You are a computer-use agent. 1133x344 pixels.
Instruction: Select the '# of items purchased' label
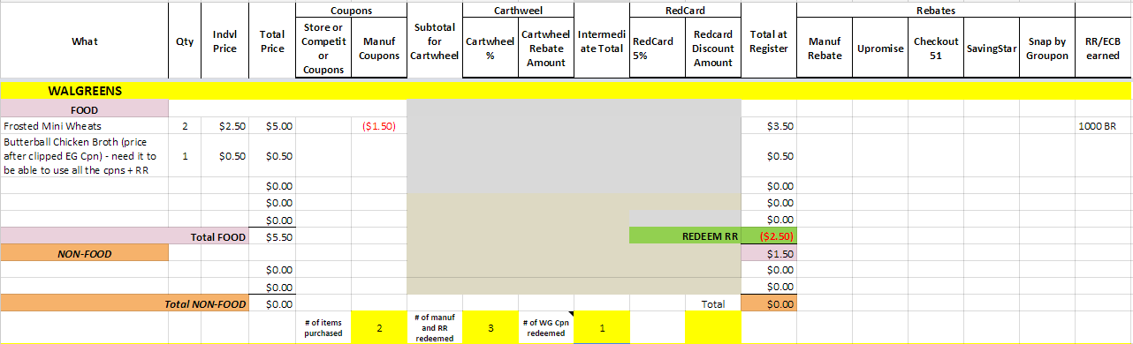(323, 327)
